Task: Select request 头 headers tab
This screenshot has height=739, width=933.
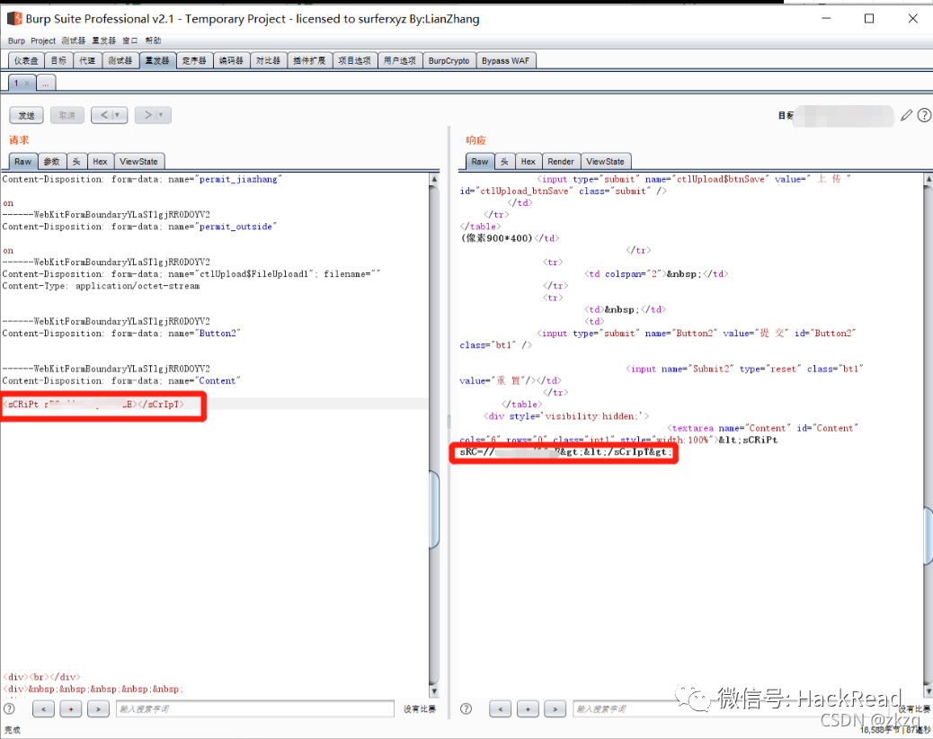Action: tap(76, 161)
